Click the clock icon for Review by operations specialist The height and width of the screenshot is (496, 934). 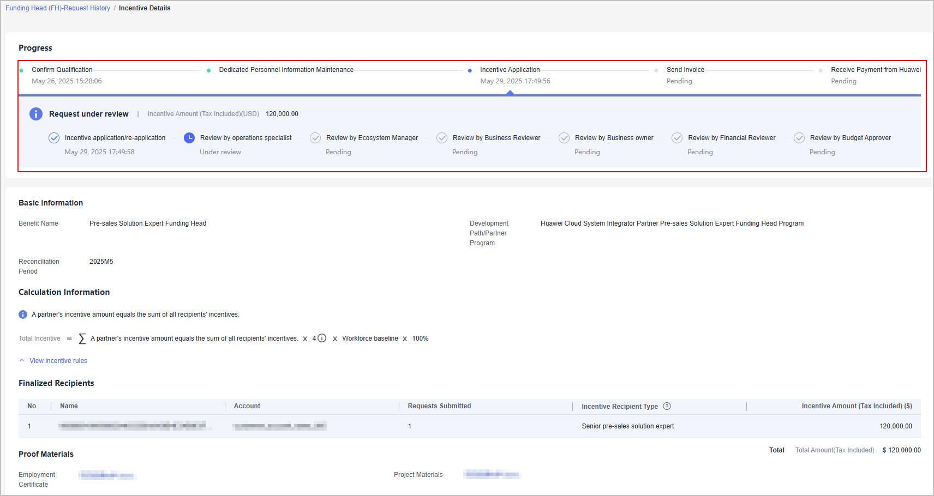coord(189,138)
